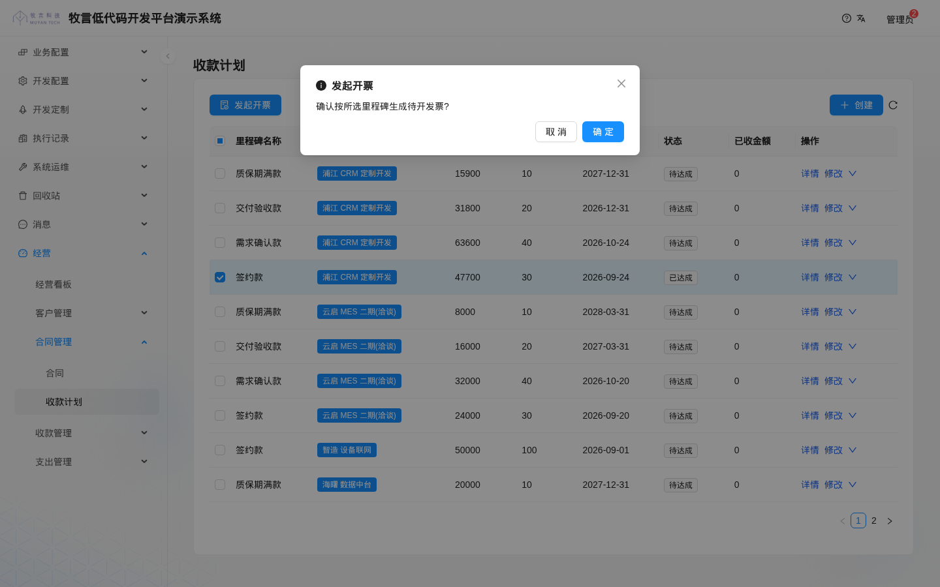Click the 开发定制 rocket icon
The image size is (940, 587).
[23, 110]
